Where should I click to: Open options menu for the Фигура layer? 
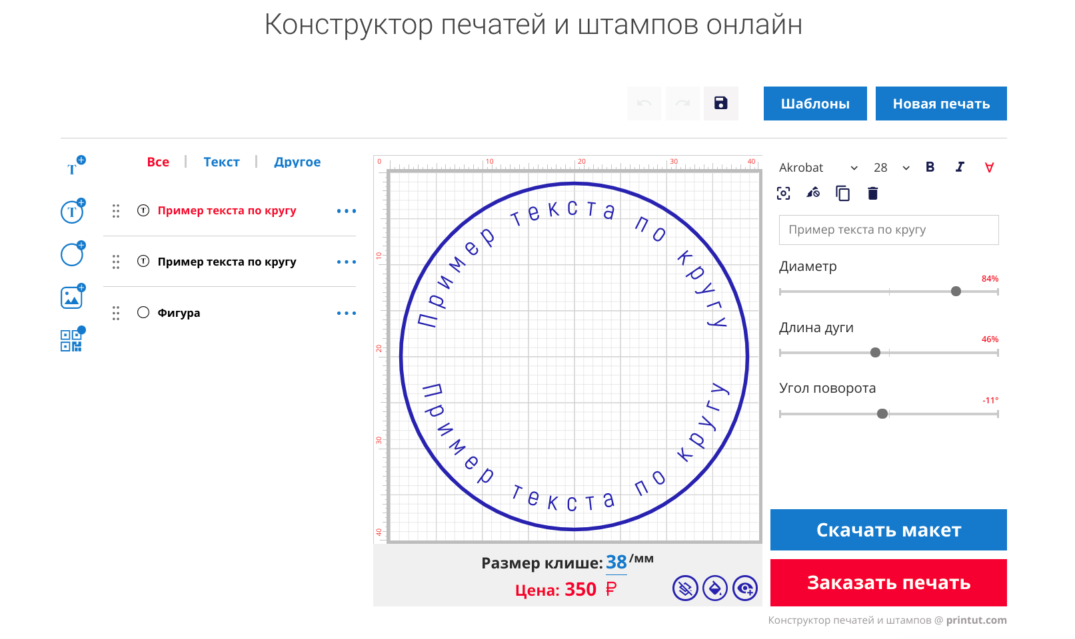346,313
